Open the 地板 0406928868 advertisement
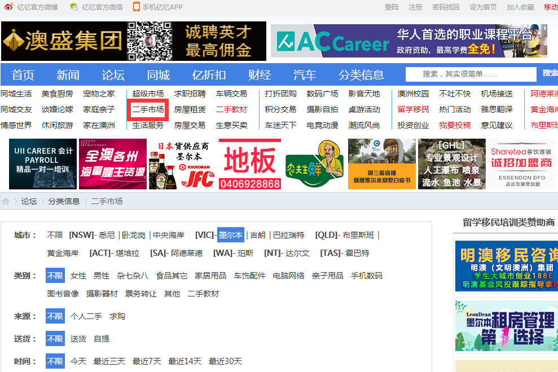558x372 pixels. (x=249, y=164)
